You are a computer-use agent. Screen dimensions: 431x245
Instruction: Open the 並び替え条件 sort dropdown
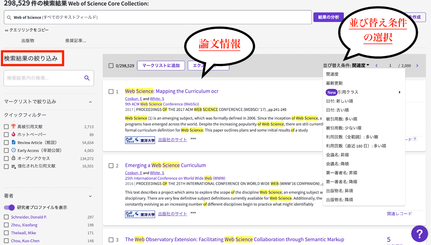click(346, 65)
